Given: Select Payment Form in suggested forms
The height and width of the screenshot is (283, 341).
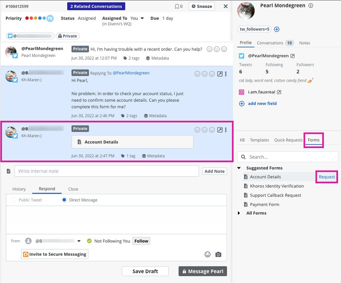Looking at the screenshot, I should pyautogui.click(x=265, y=204).
